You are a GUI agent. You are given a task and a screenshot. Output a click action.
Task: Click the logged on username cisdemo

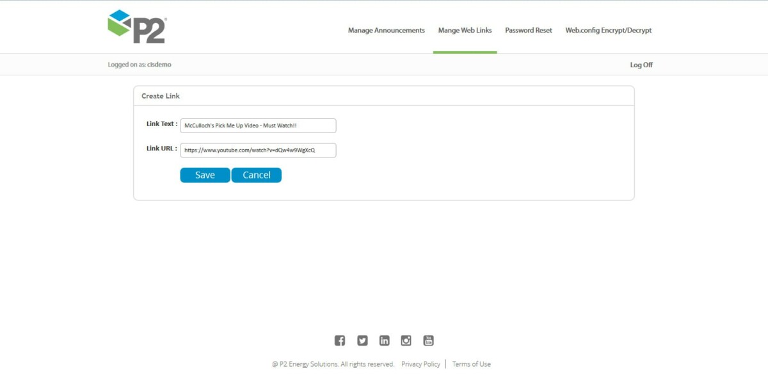161,64
